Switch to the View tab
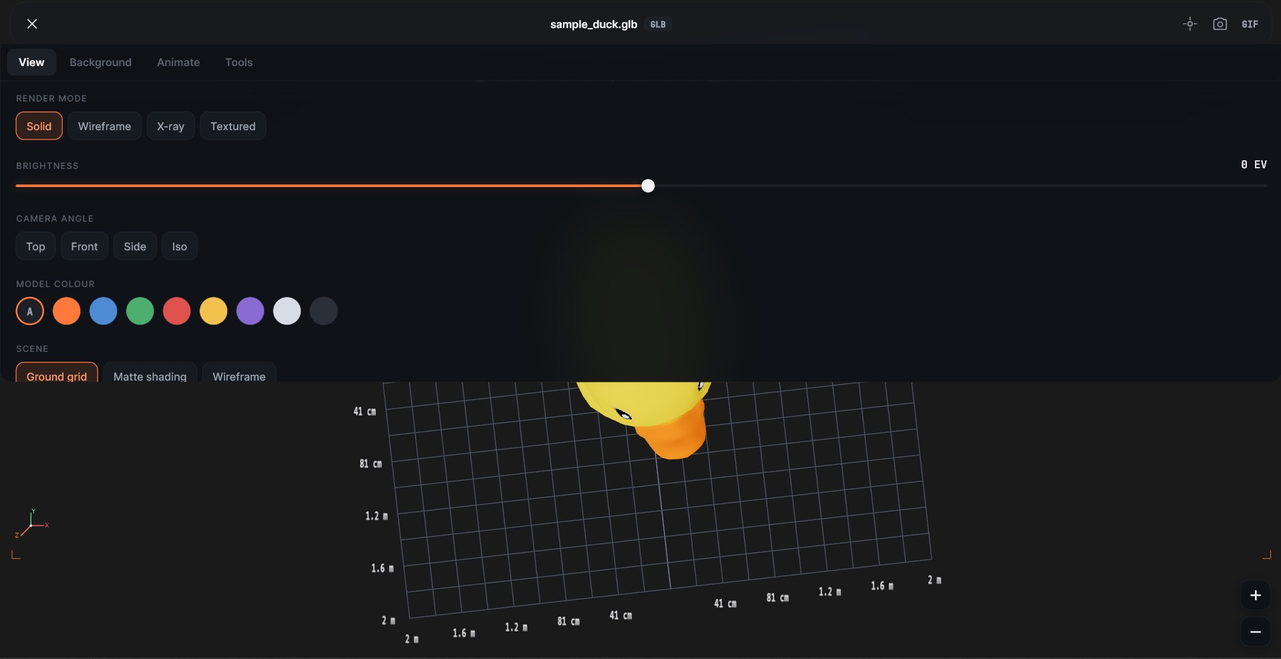 (31, 62)
